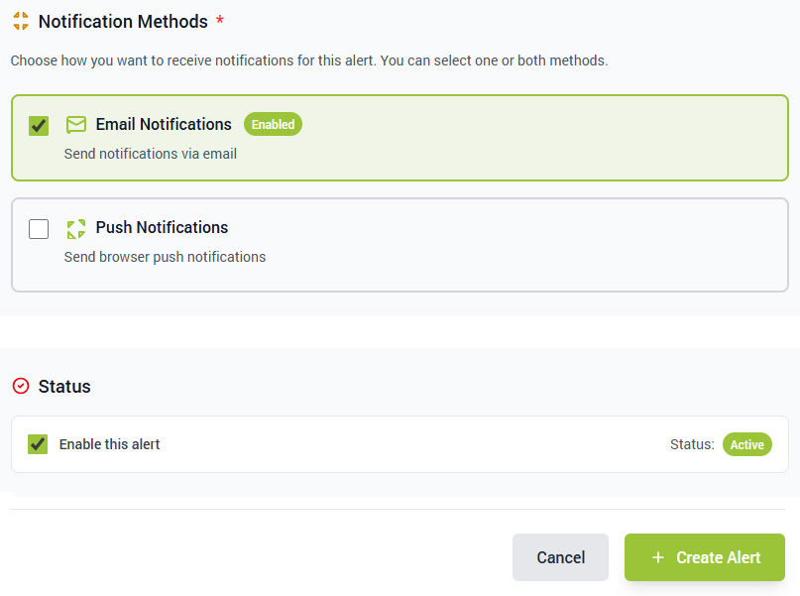800x596 pixels.
Task: Click the plus icon on Create Alert
Action: tap(657, 557)
